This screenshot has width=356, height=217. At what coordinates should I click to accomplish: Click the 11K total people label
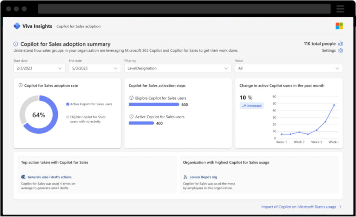(320, 43)
